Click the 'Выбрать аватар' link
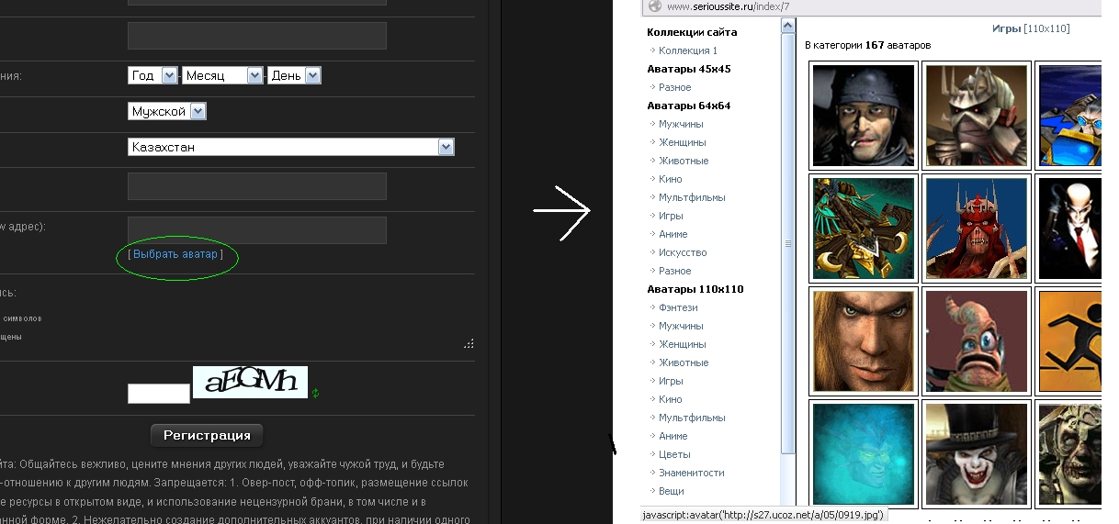 coord(176,253)
